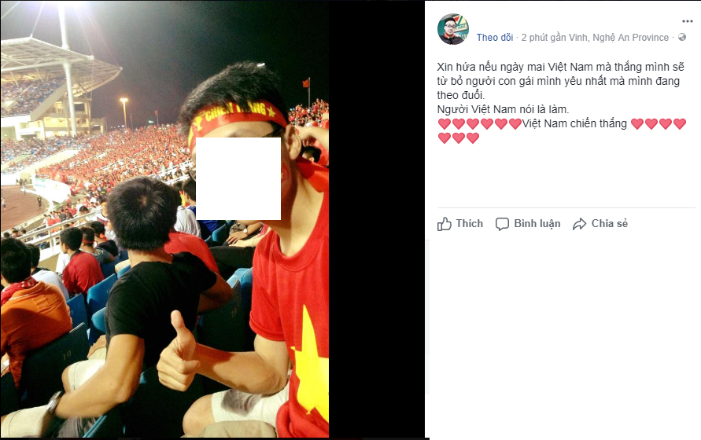Click the black area right of the photo
This screenshot has height=440, width=701.
point(376,219)
